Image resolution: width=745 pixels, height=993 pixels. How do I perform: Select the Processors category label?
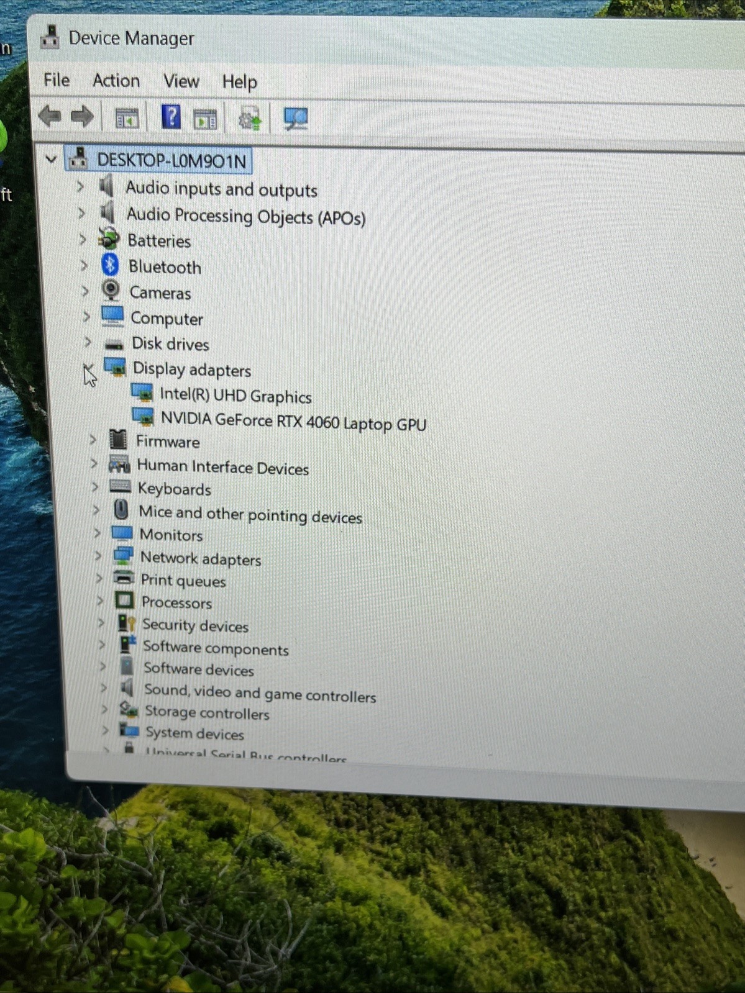click(176, 602)
